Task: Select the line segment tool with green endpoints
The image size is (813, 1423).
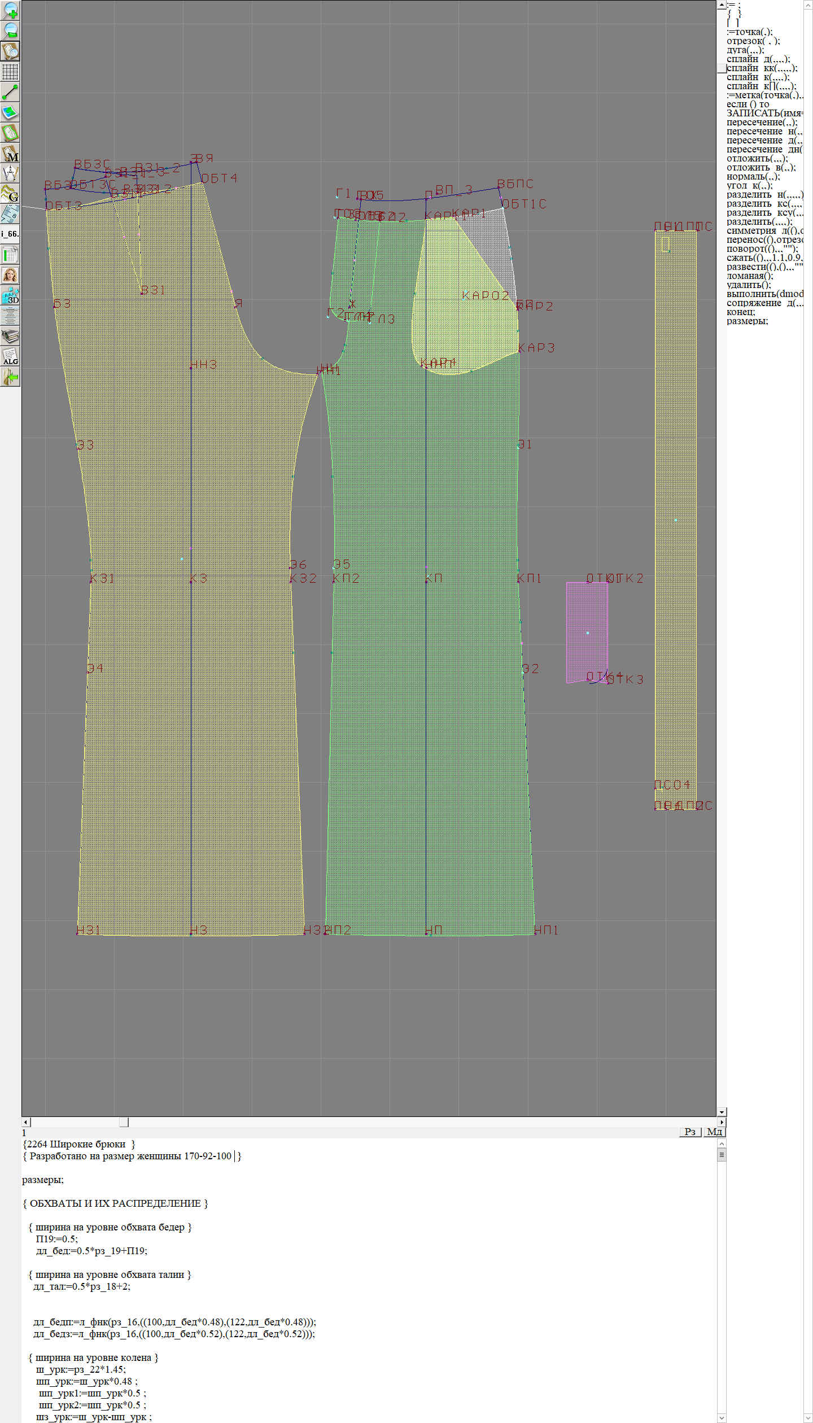Action: click(10, 92)
